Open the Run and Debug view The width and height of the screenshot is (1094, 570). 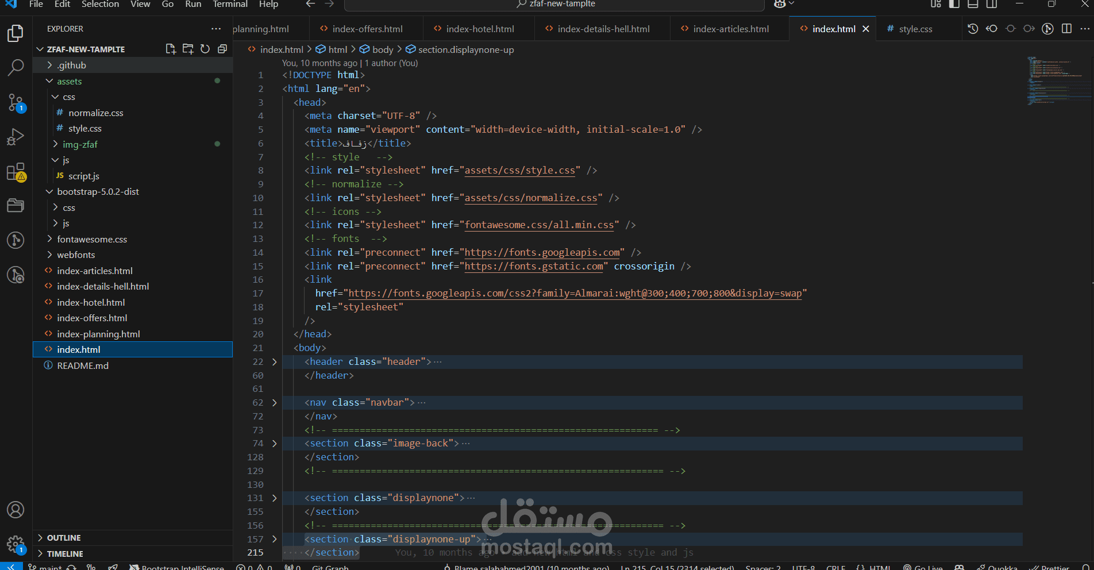[x=16, y=137]
